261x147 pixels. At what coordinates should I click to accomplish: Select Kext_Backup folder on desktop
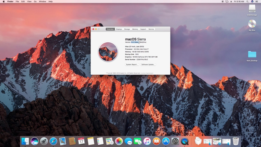pos(252,56)
